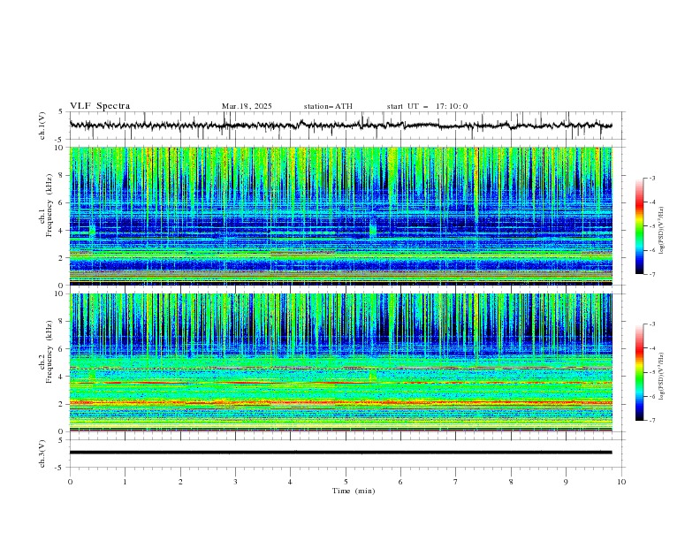Click the red 2 kHz band in ch.2 spectrogram
The image size is (700, 541).
tap(340, 402)
